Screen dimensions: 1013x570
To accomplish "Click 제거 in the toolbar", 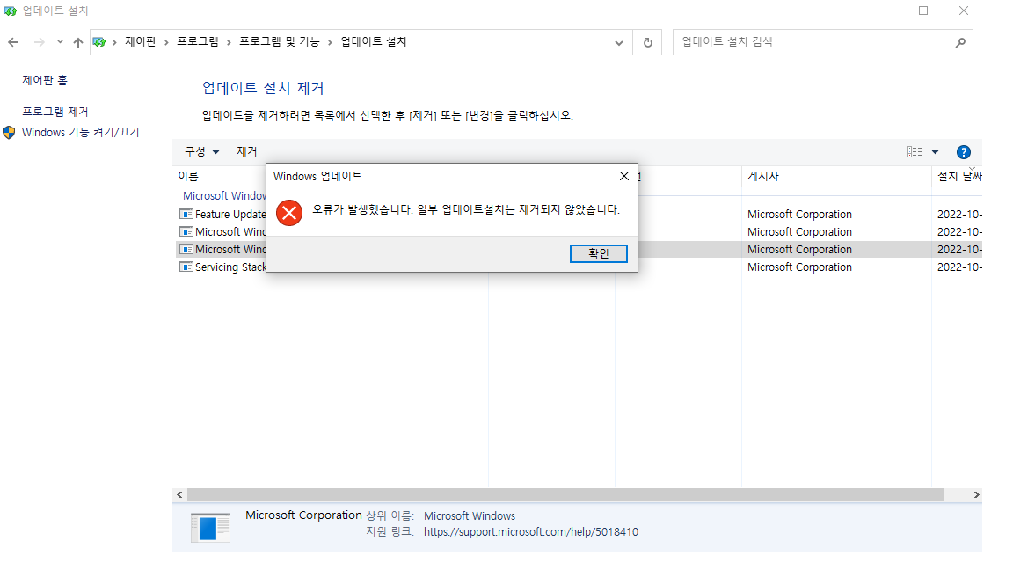I will coord(247,151).
